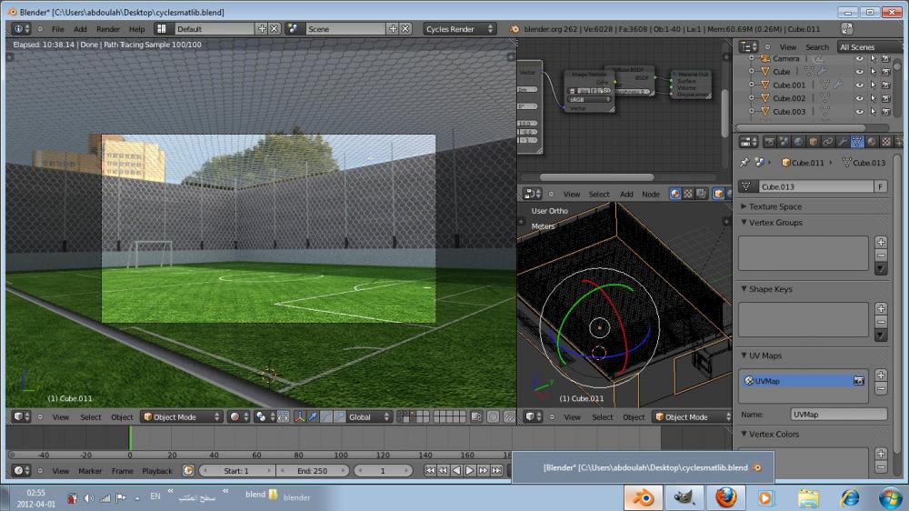Hide Cube.001 using its eye icon
909x511 pixels.
[x=859, y=85]
